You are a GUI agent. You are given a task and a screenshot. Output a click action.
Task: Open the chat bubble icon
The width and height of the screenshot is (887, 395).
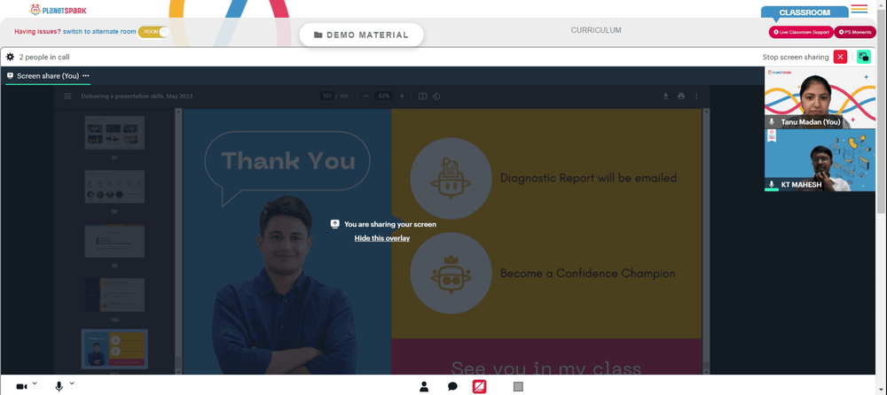coord(452,386)
